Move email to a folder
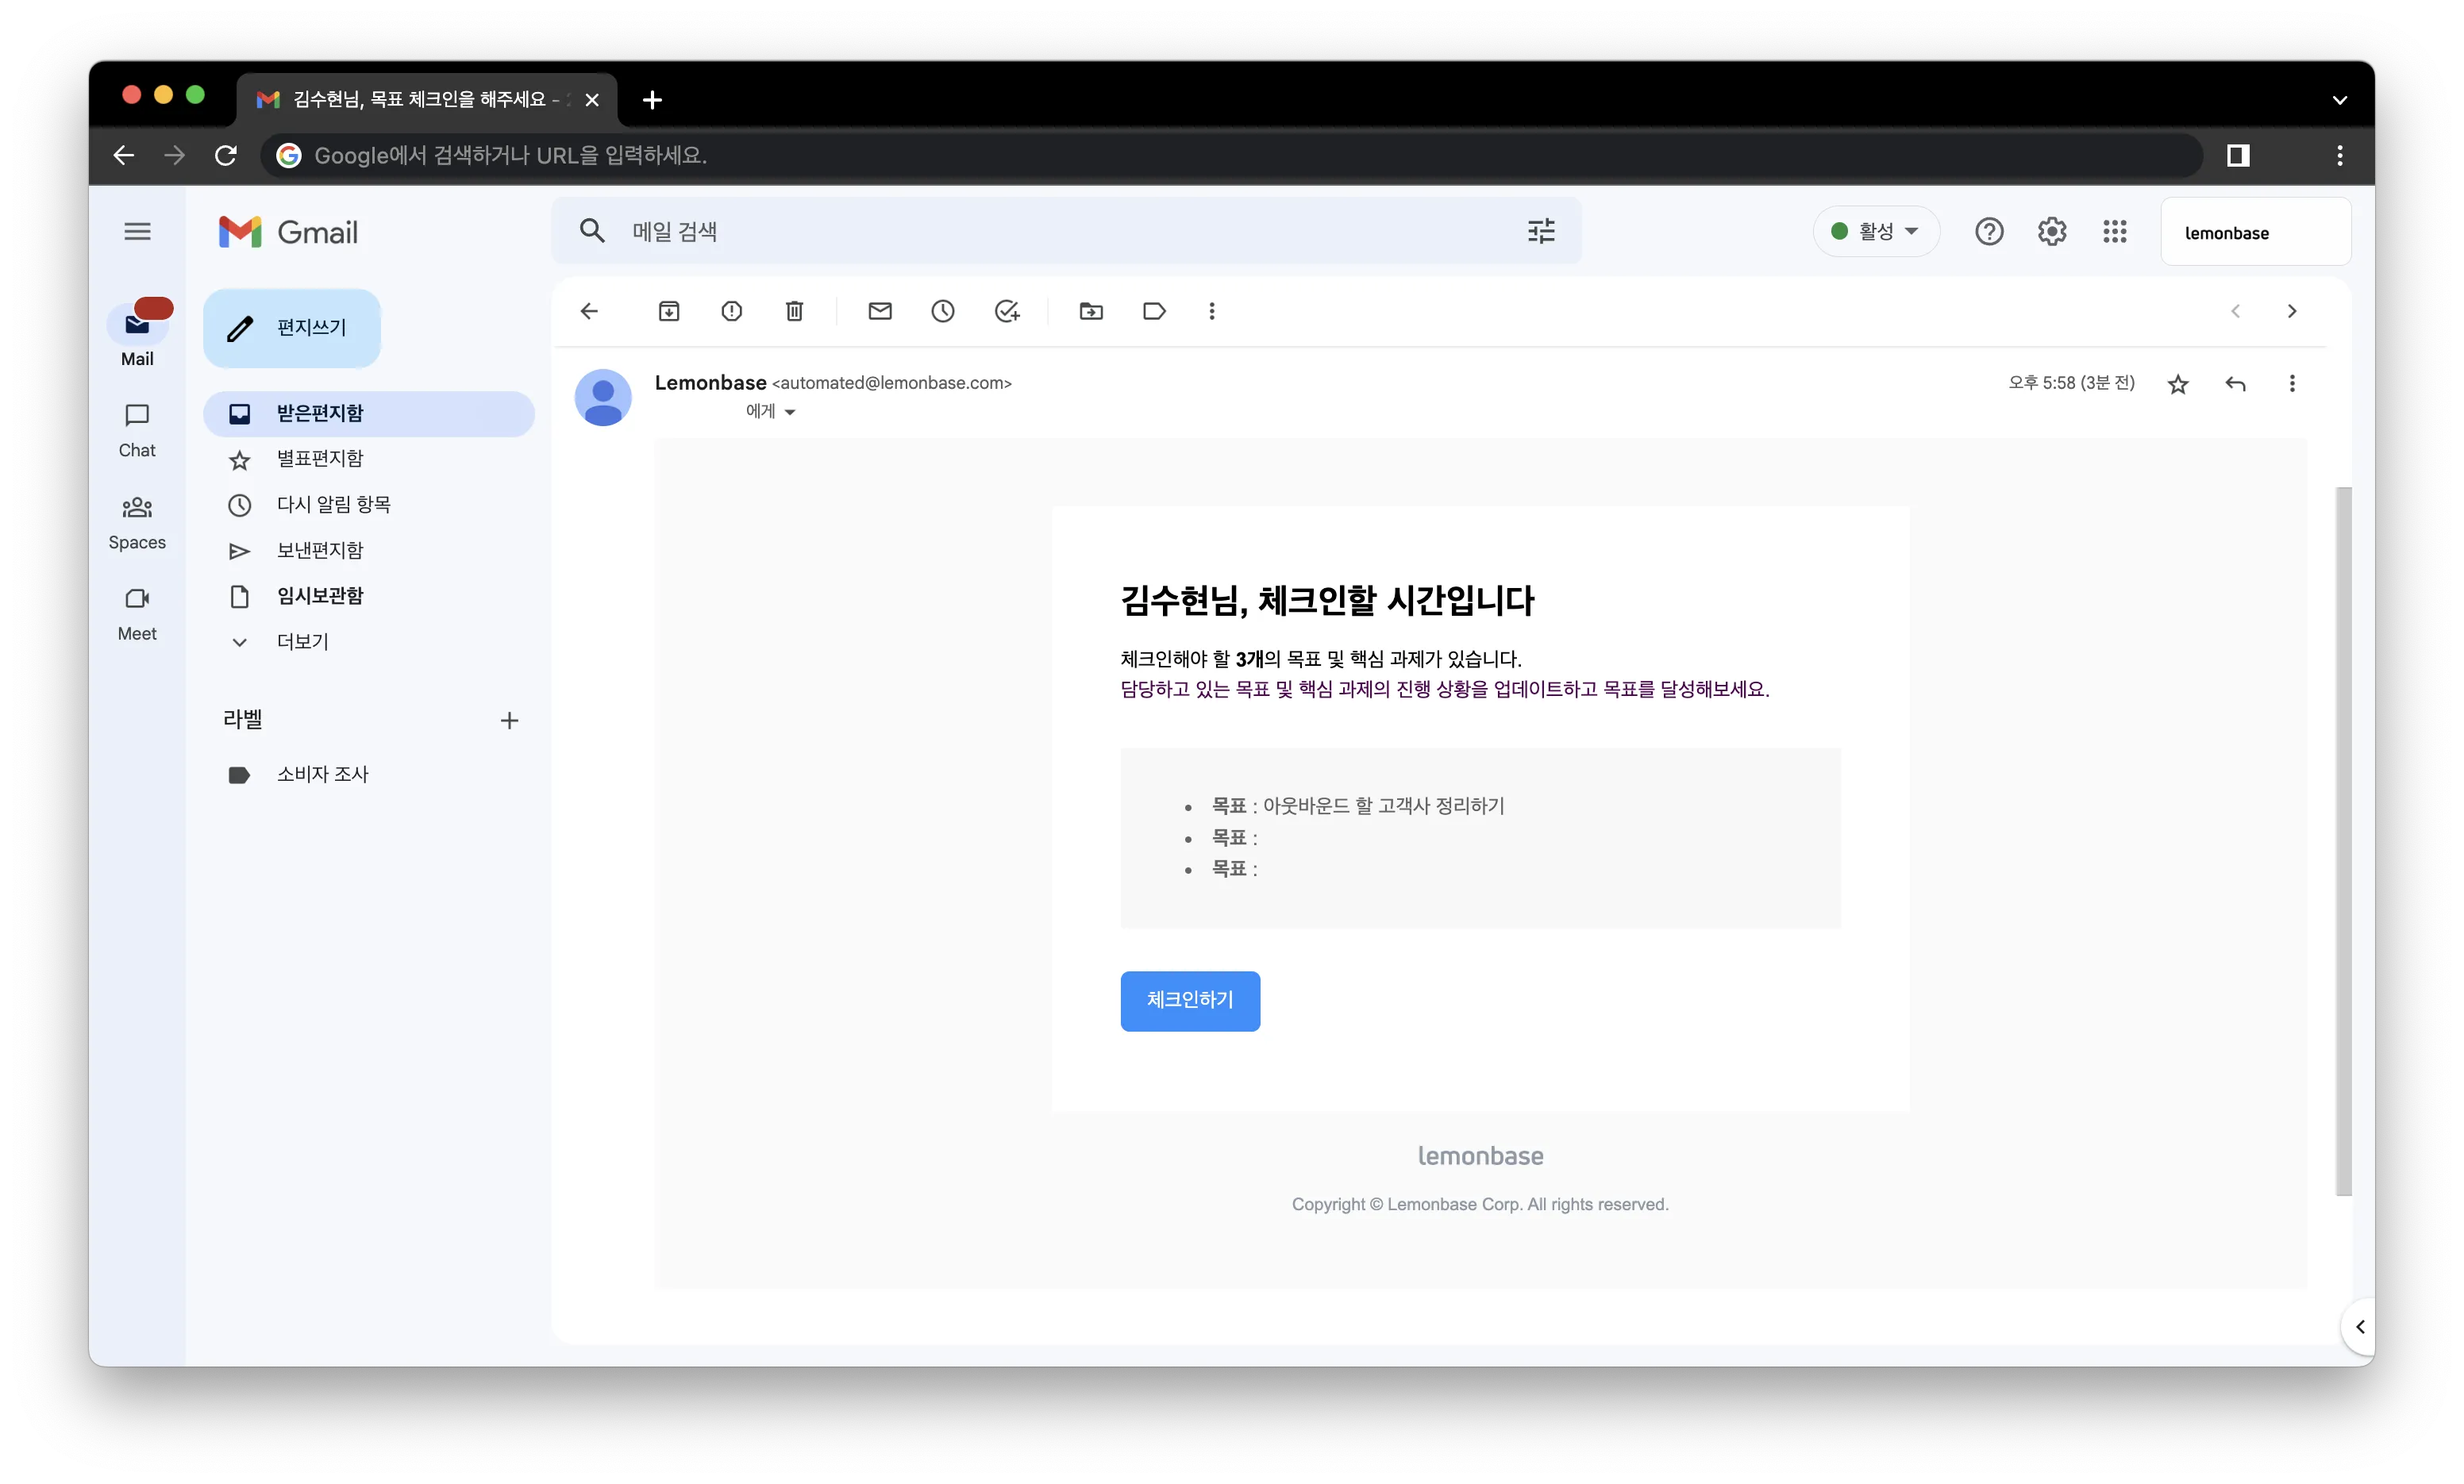The height and width of the screenshot is (1484, 2464). [1091, 311]
